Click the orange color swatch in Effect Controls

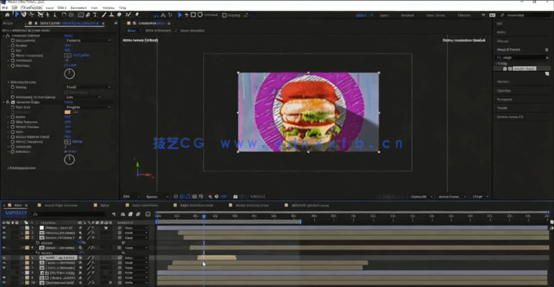pos(68,112)
